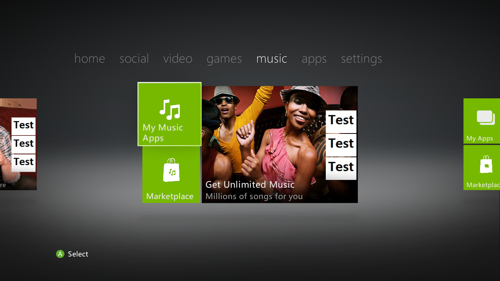Viewport: 500px width, 281px height.
Task: Navigate to the apps tab
Action: [314, 59]
